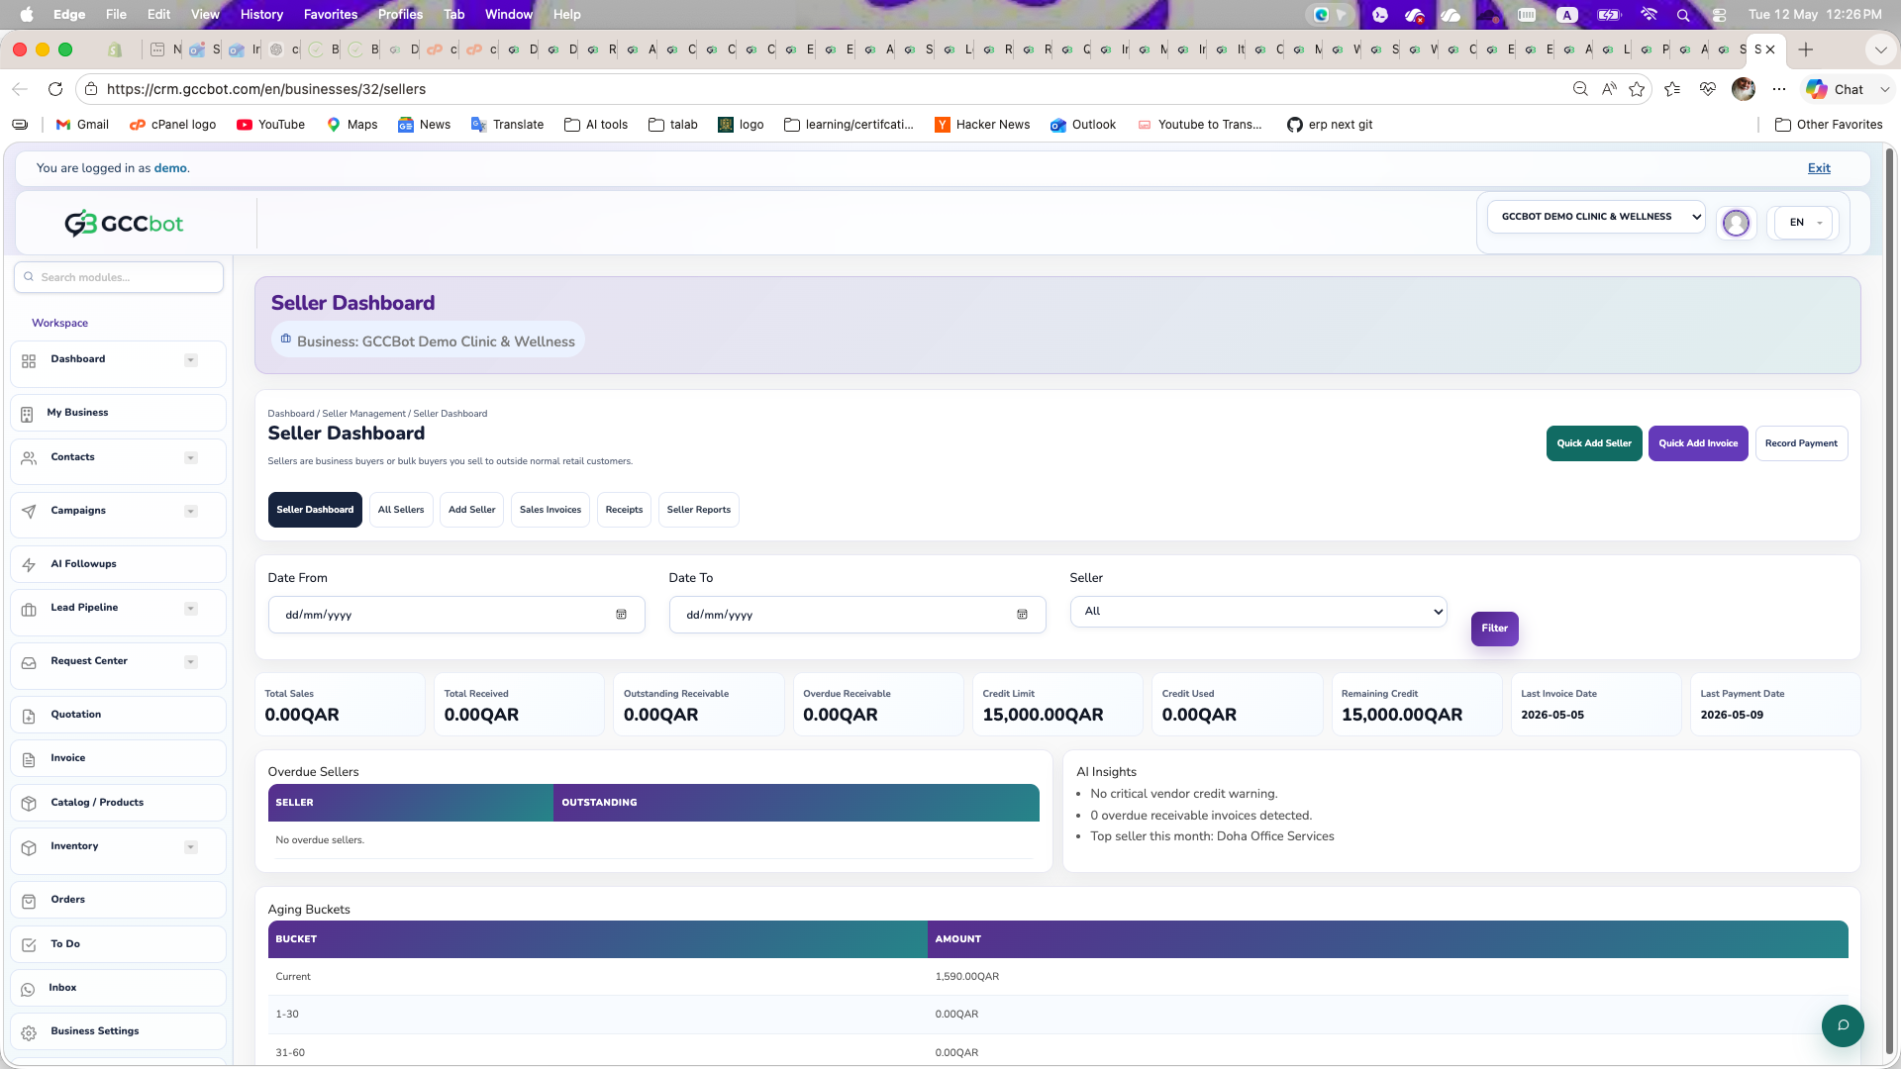Expand the Inventory submenu arrow
Image resolution: width=1901 pixels, height=1069 pixels.
pos(191,847)
